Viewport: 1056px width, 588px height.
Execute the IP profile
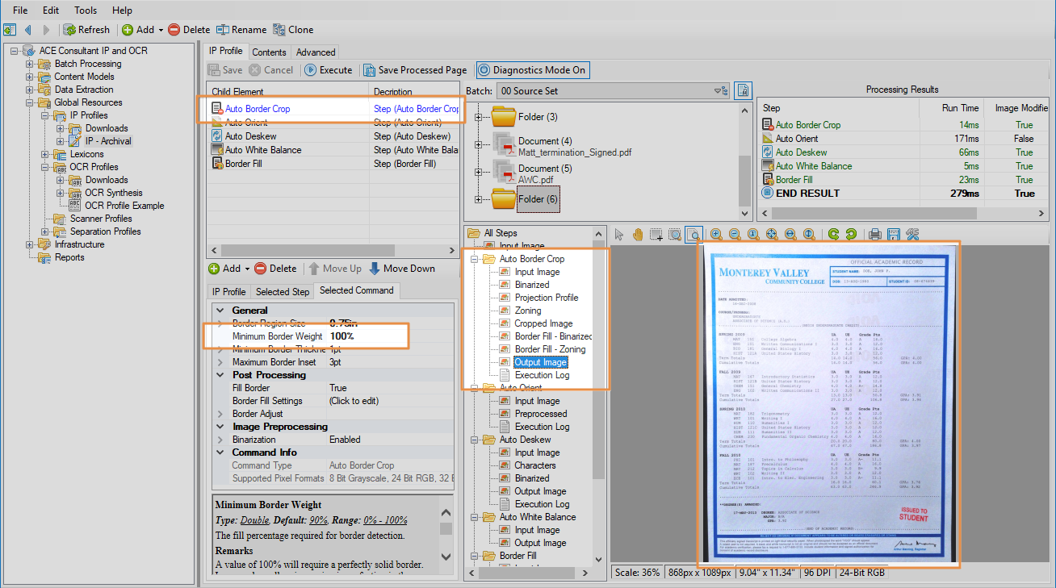[x=329, y=70]
